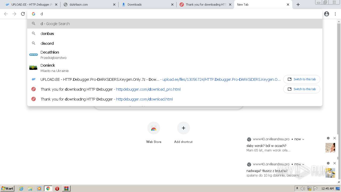341x192 pixels.
Task: Click the address bar containing 'd'
Action: (174, 14)
